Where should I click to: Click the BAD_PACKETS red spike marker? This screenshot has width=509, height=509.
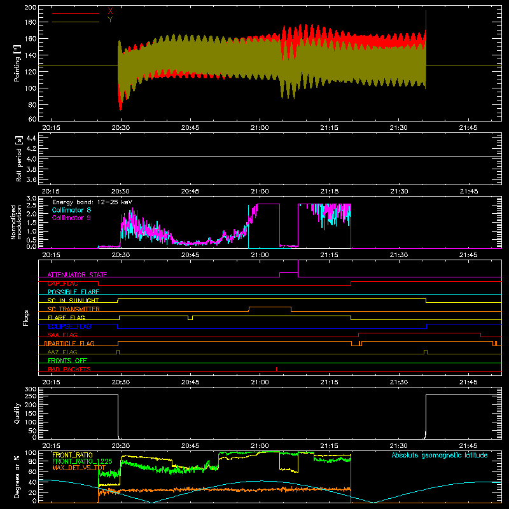tap(277, 369)
